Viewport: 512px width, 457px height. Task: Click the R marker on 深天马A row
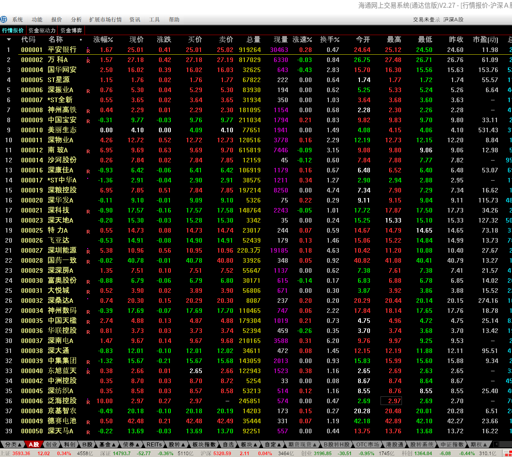coord(88,432)
